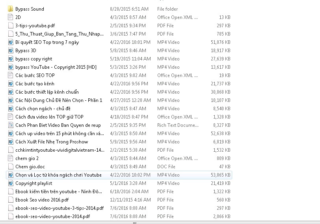Click the 3-tips-youtube.pdf file icon
Screen dimensions: 320x224
click(10, 26)
